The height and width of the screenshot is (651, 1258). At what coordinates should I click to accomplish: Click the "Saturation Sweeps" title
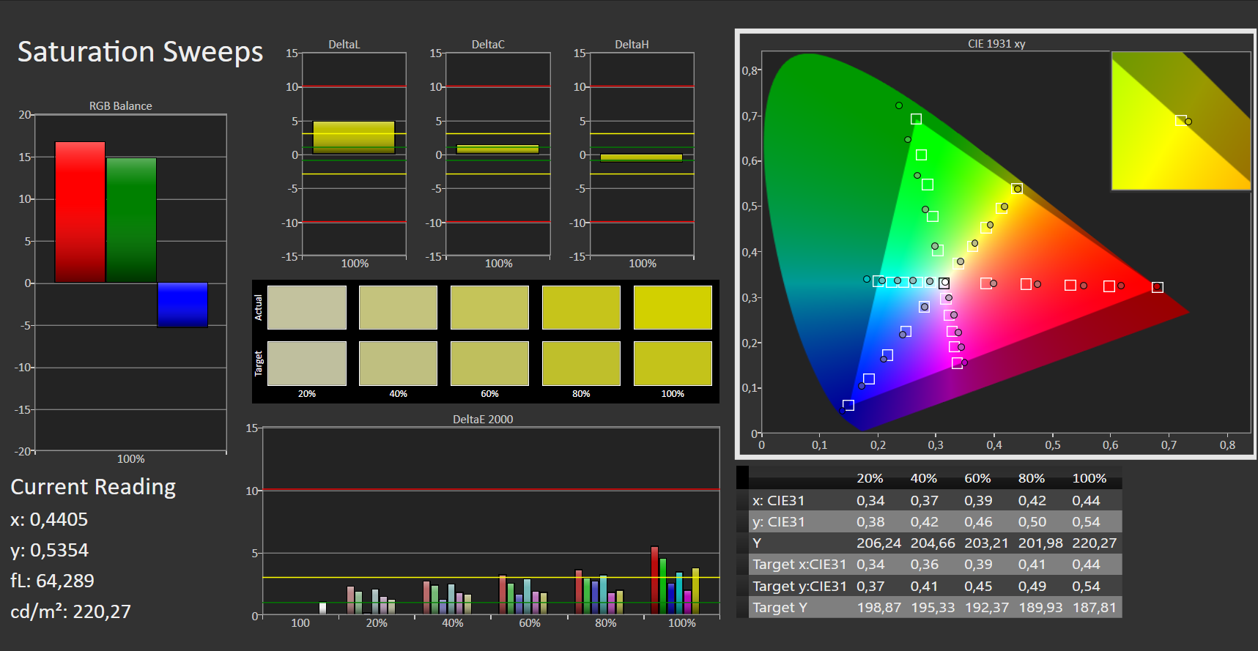tap(140, 52)
